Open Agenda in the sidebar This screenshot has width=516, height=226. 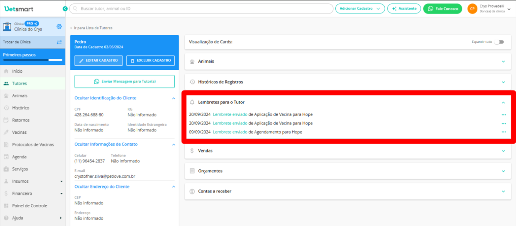(19, 157)
